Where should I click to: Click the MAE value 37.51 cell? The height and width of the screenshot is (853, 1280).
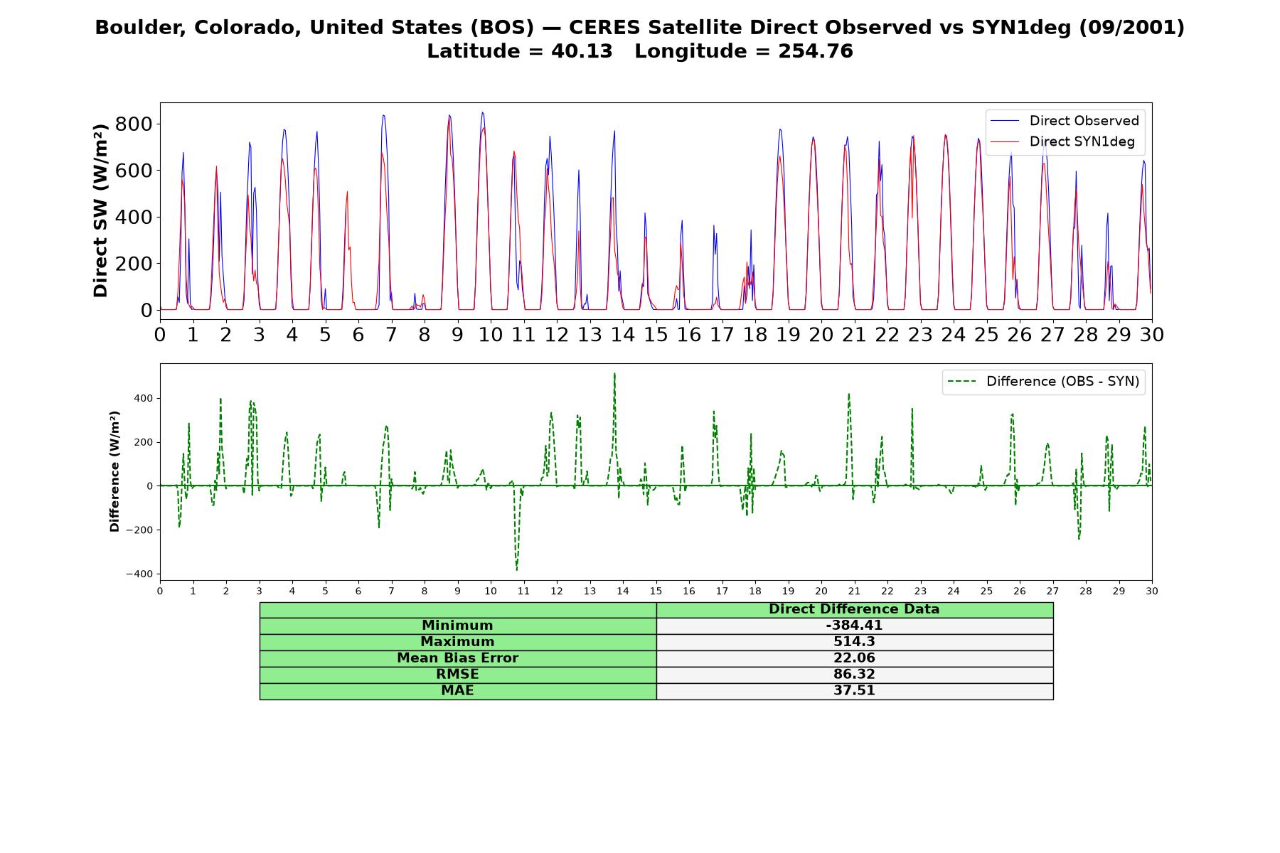pyautogui.click(x=854, y=691)
